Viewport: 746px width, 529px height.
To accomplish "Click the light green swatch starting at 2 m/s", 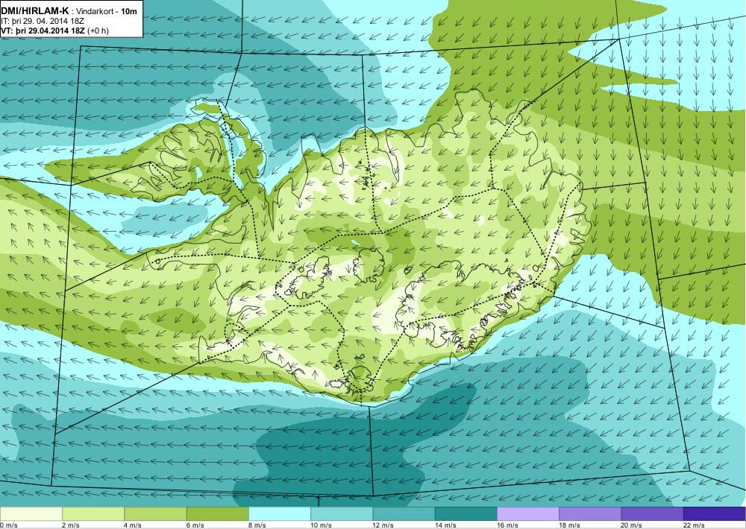I will click(x=93, y=514).
